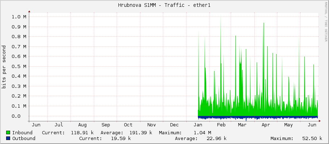329x144 pixels.
Task: Click Outbound maximum value '52.50 k'
Action: tap(312, 138)
